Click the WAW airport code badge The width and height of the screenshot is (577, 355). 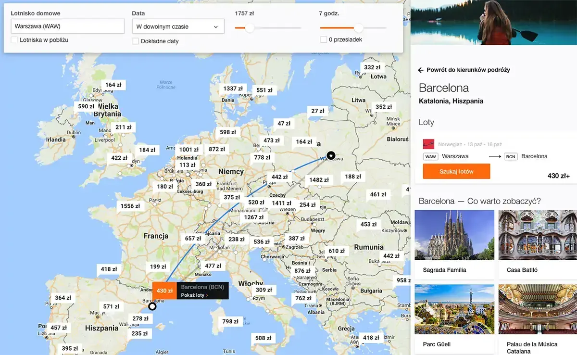tap(430, 157)
